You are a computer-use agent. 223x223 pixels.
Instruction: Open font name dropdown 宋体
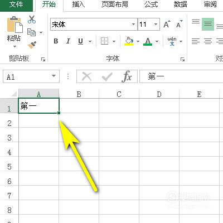click(x=133, y=25)
